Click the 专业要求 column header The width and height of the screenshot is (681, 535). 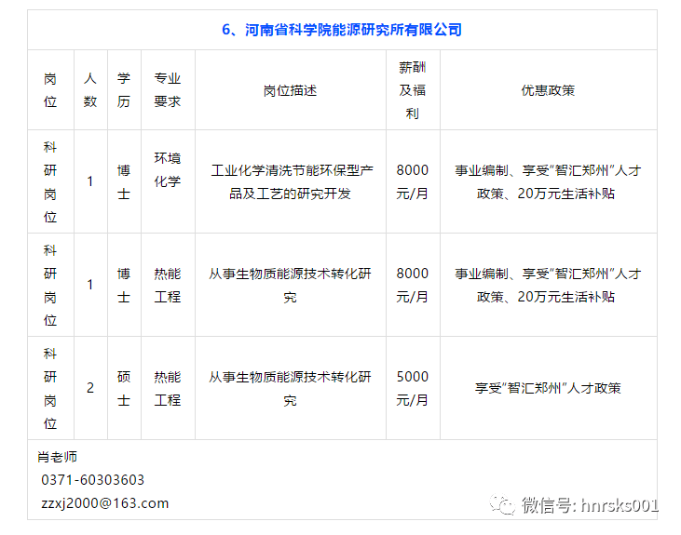click(168, 90)
